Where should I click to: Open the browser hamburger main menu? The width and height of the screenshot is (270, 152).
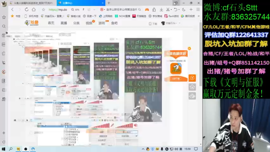tap(198, 10)
